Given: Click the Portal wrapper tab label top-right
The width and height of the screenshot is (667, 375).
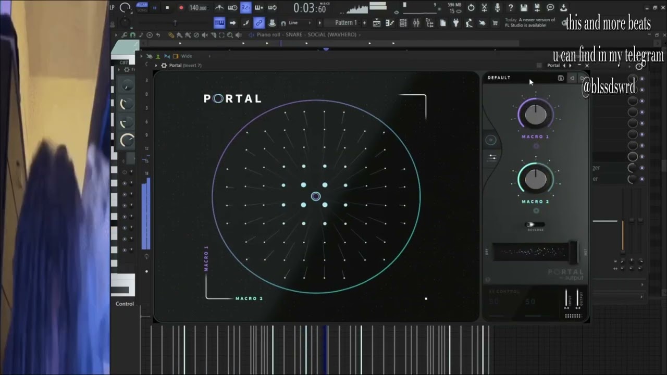Looking at the screenshot, I should pyautogui.click(x=553, y=66).
